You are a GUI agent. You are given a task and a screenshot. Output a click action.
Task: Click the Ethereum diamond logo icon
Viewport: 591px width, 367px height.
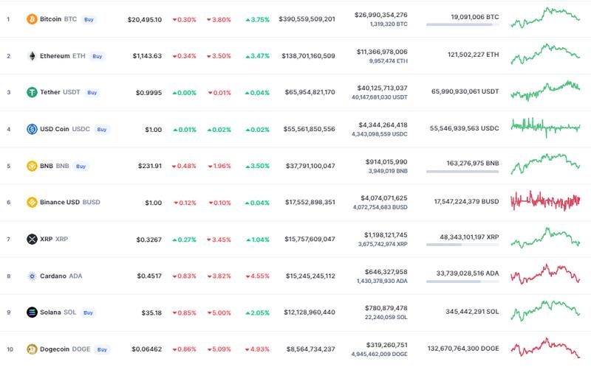click(32, 55)
